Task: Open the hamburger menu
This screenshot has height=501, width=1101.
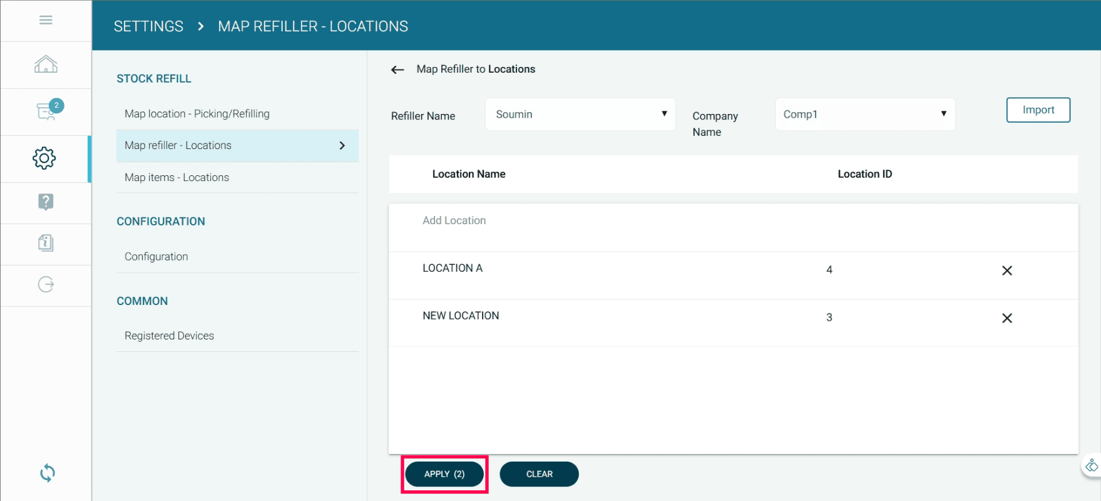Action: pyautogui.click(x=46, y=20)
